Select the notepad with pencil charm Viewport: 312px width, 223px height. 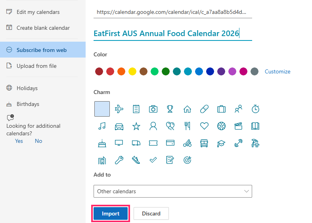[x=170, y=160]
